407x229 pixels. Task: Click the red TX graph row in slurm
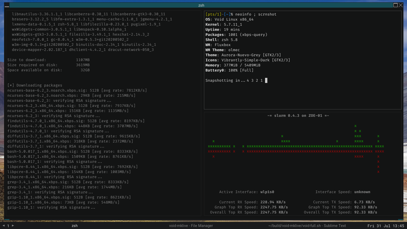pos(296,151)
